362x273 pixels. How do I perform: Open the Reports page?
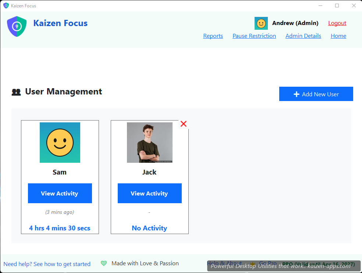pos(213,36)
